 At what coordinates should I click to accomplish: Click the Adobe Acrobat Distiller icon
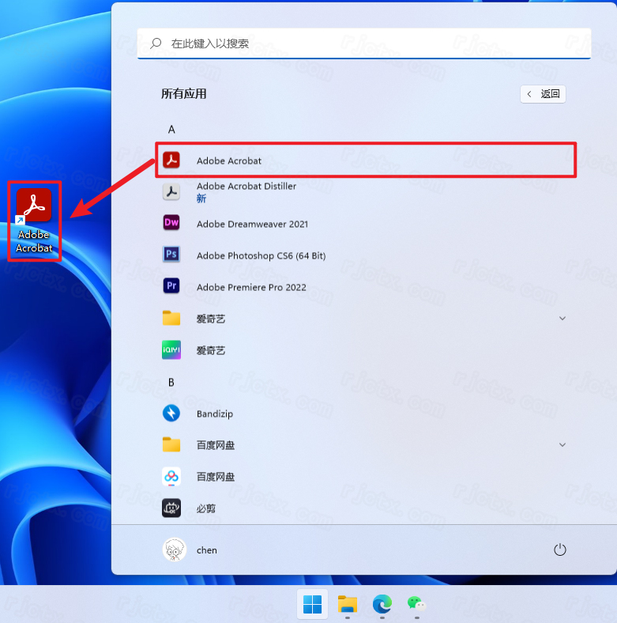(171, 191)
